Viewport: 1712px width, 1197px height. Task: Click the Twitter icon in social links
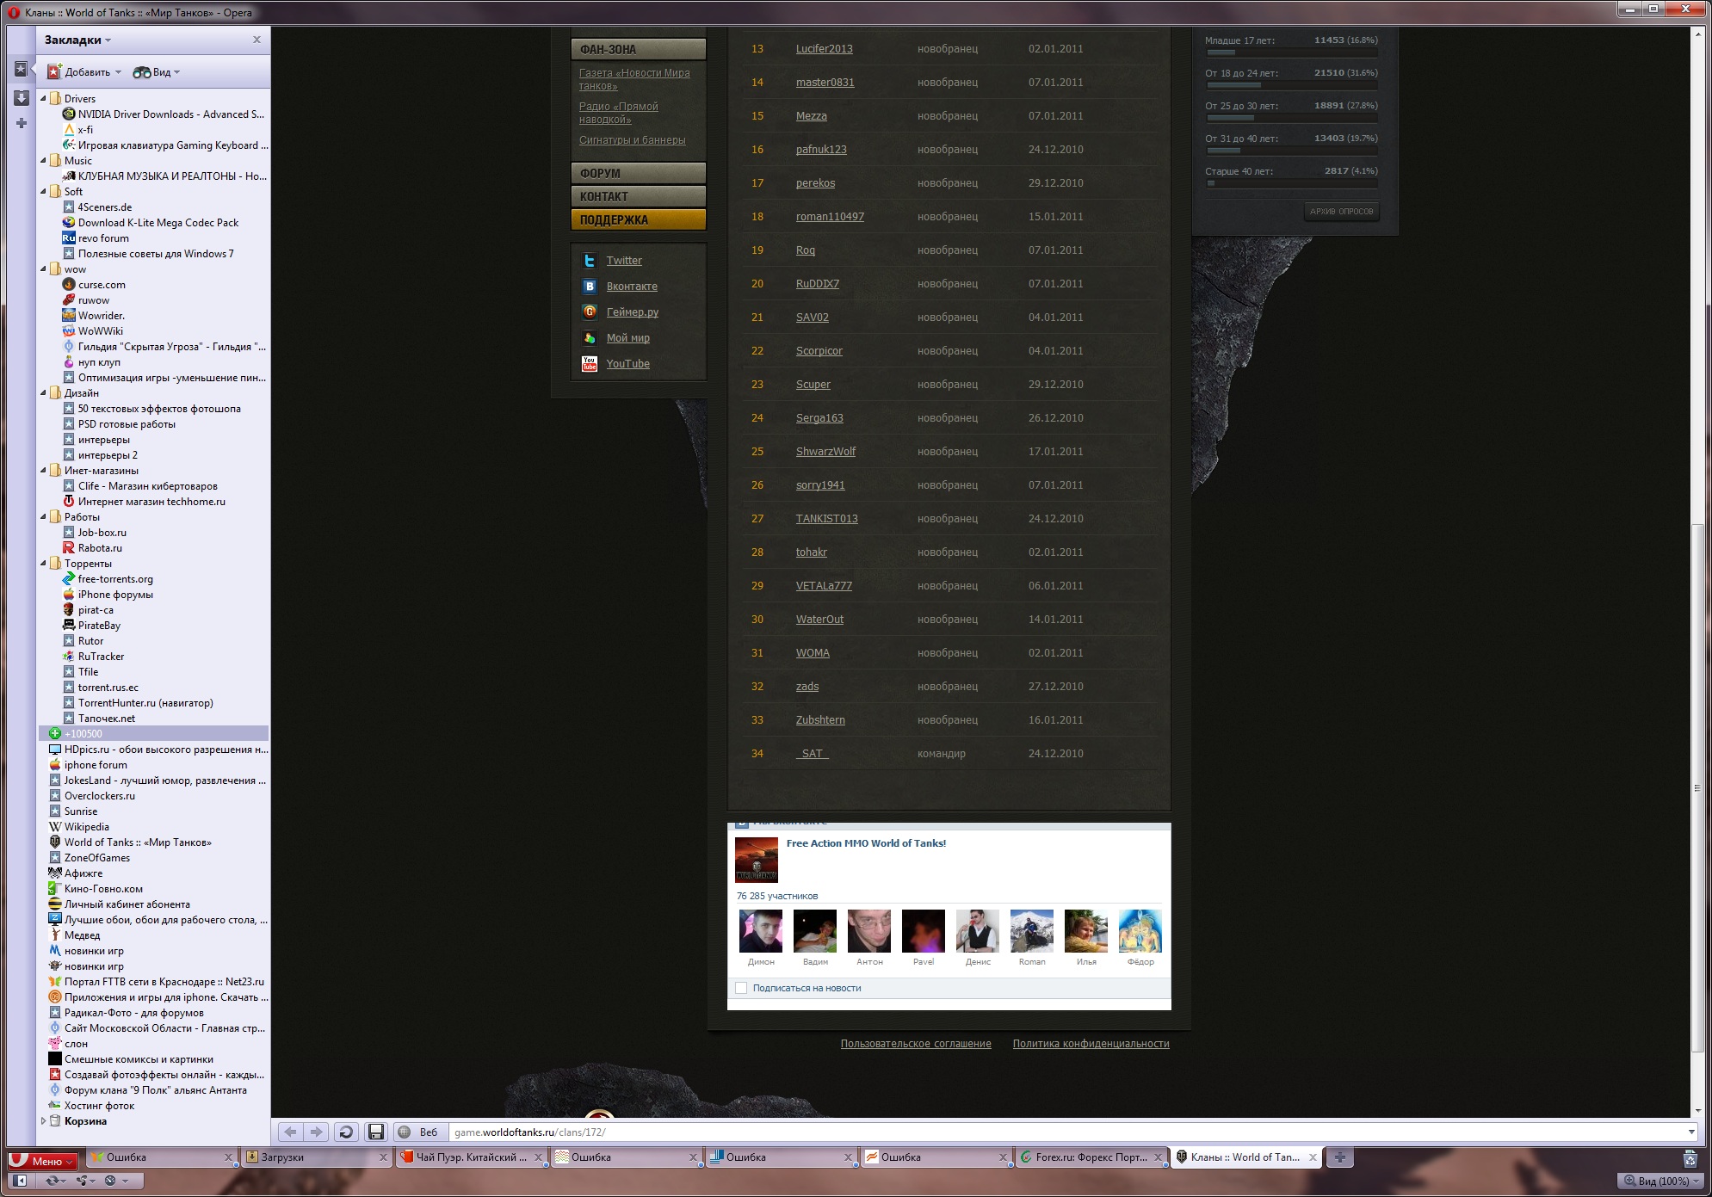point(590,261)
